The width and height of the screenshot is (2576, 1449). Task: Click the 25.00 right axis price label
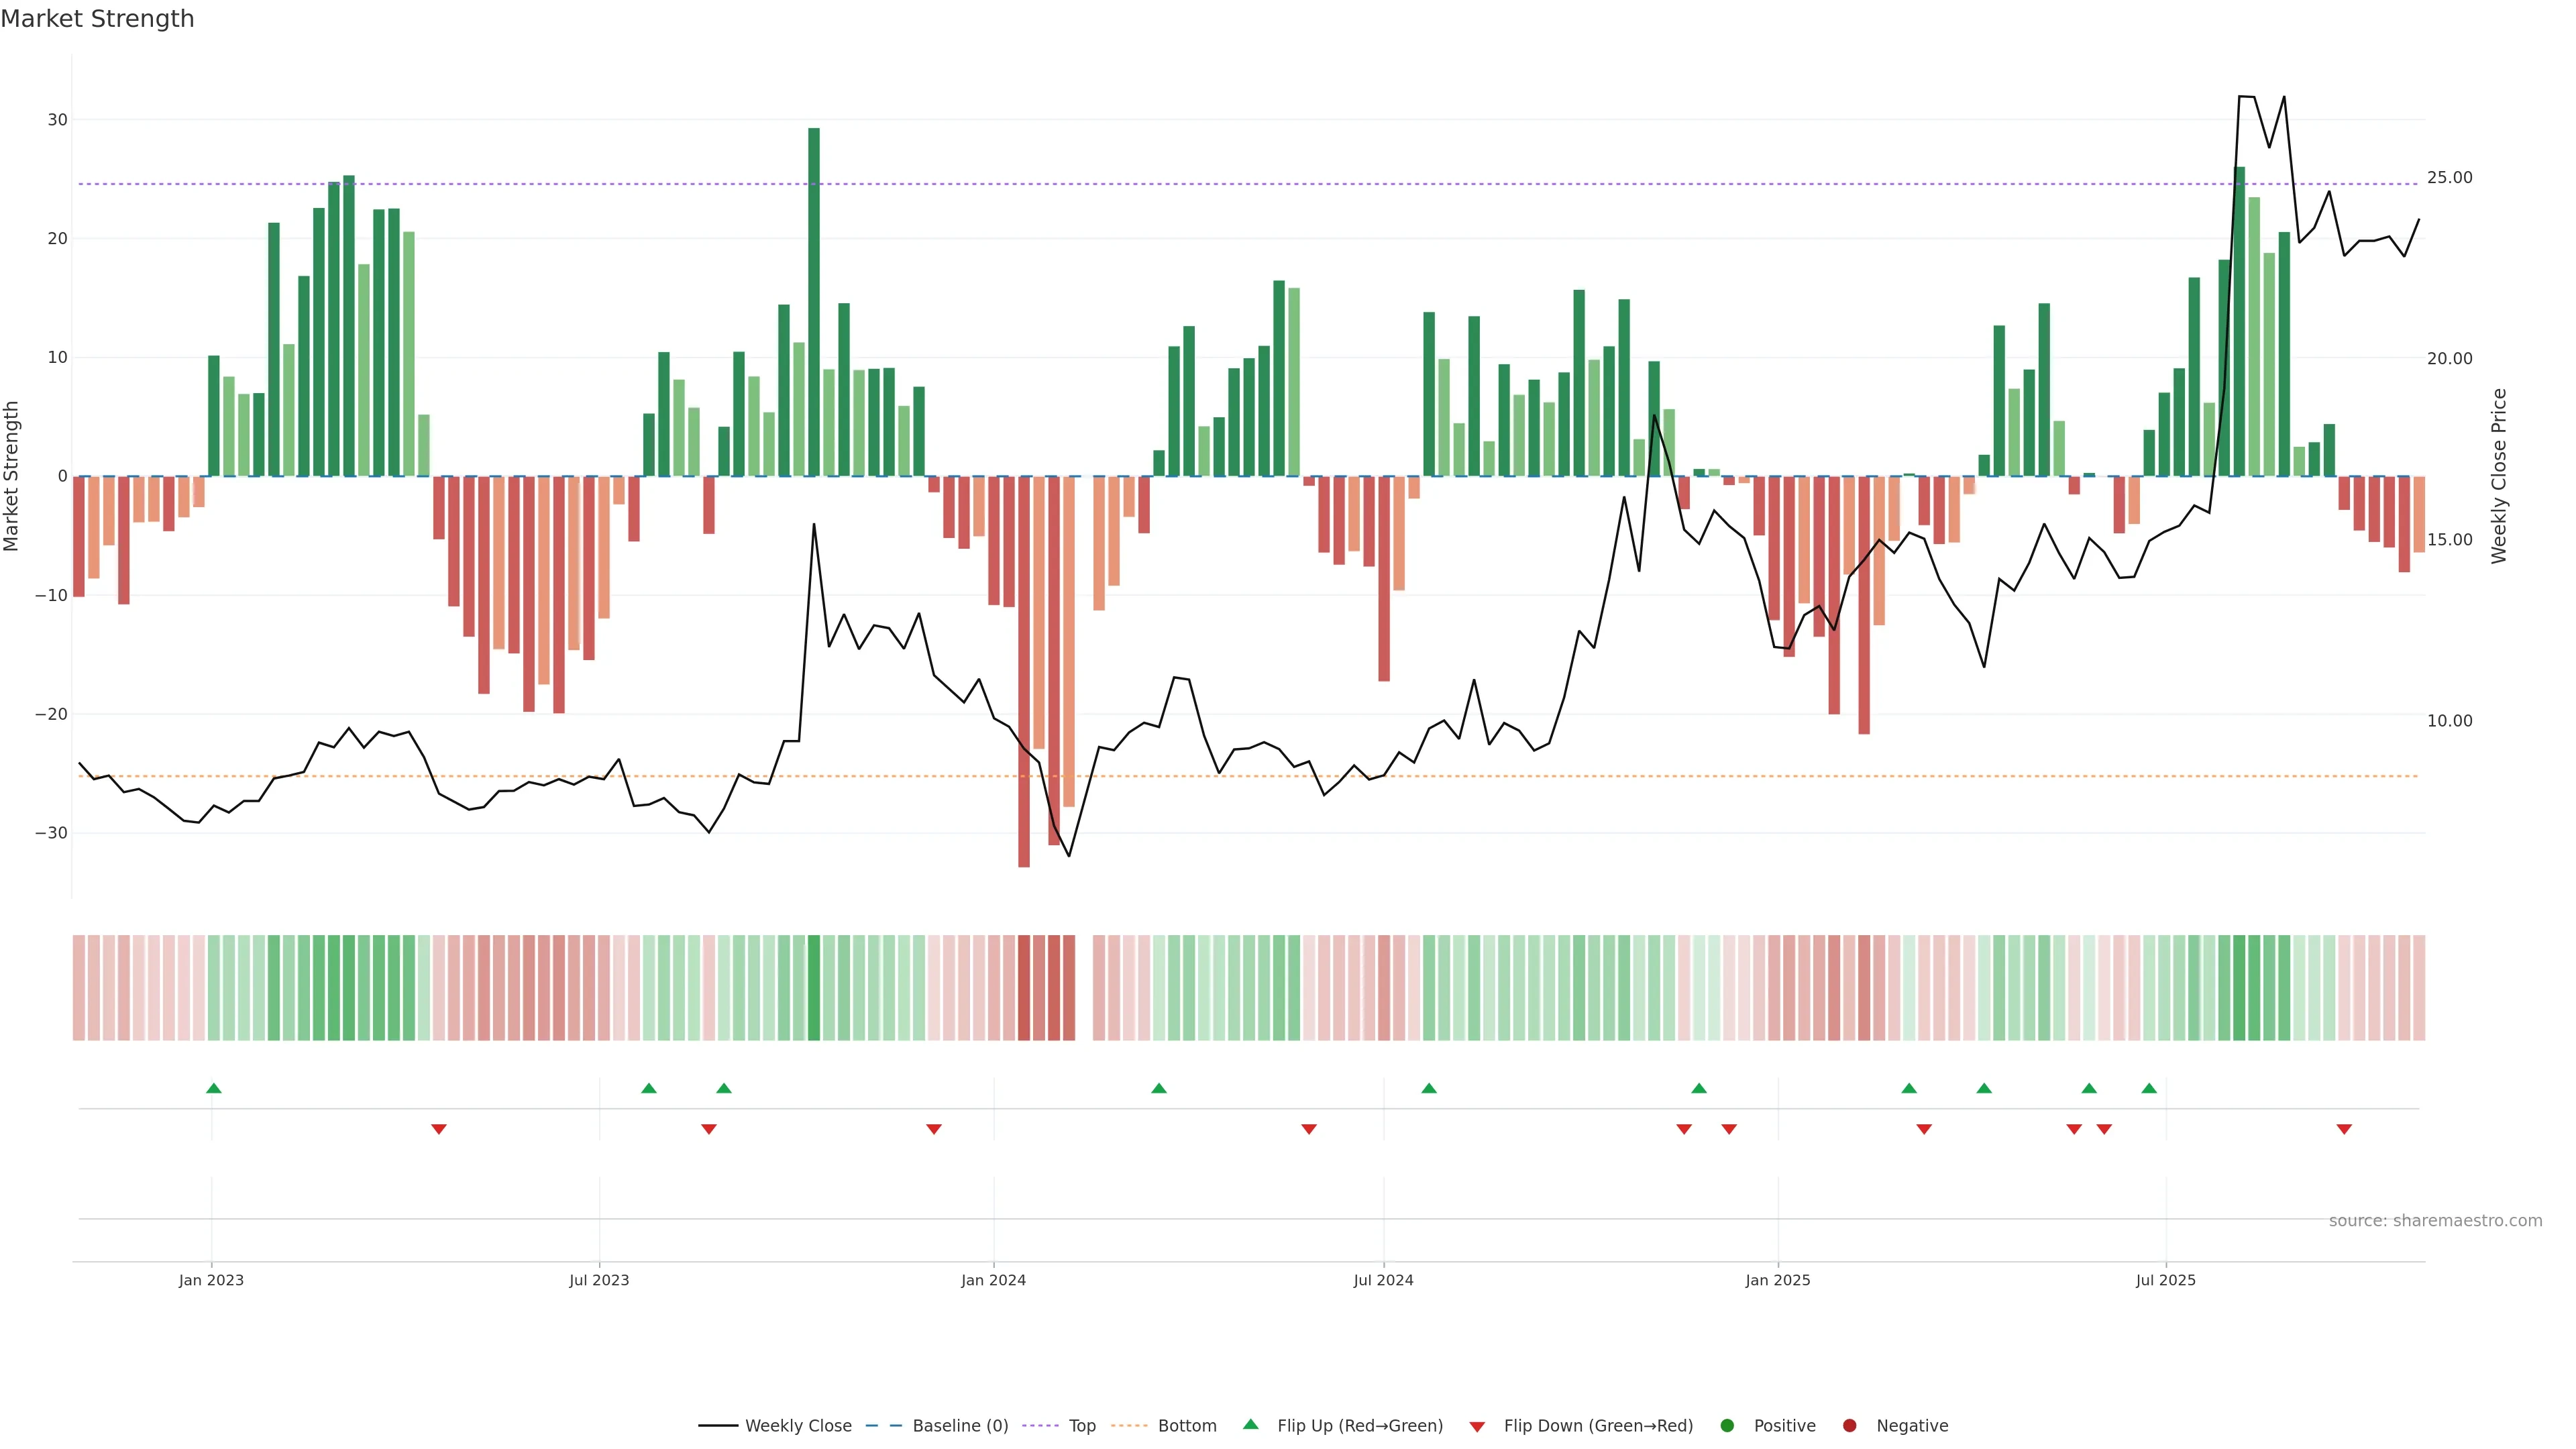click(2449, 177)
